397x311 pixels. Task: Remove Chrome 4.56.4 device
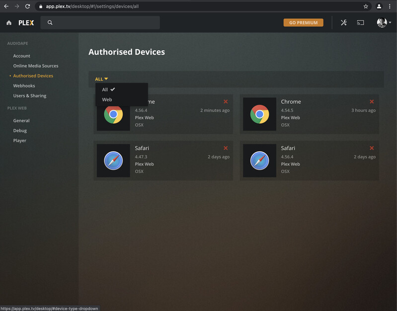(x=226, y=101)
